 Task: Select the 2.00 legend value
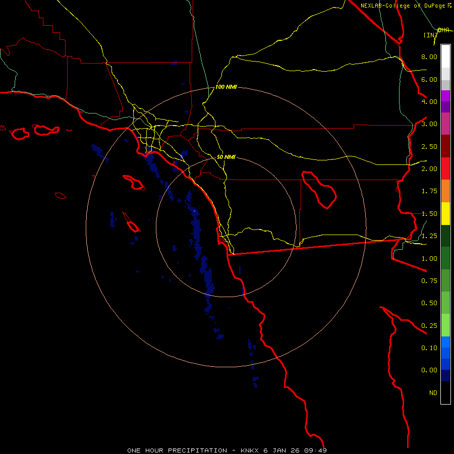(429, 169)
